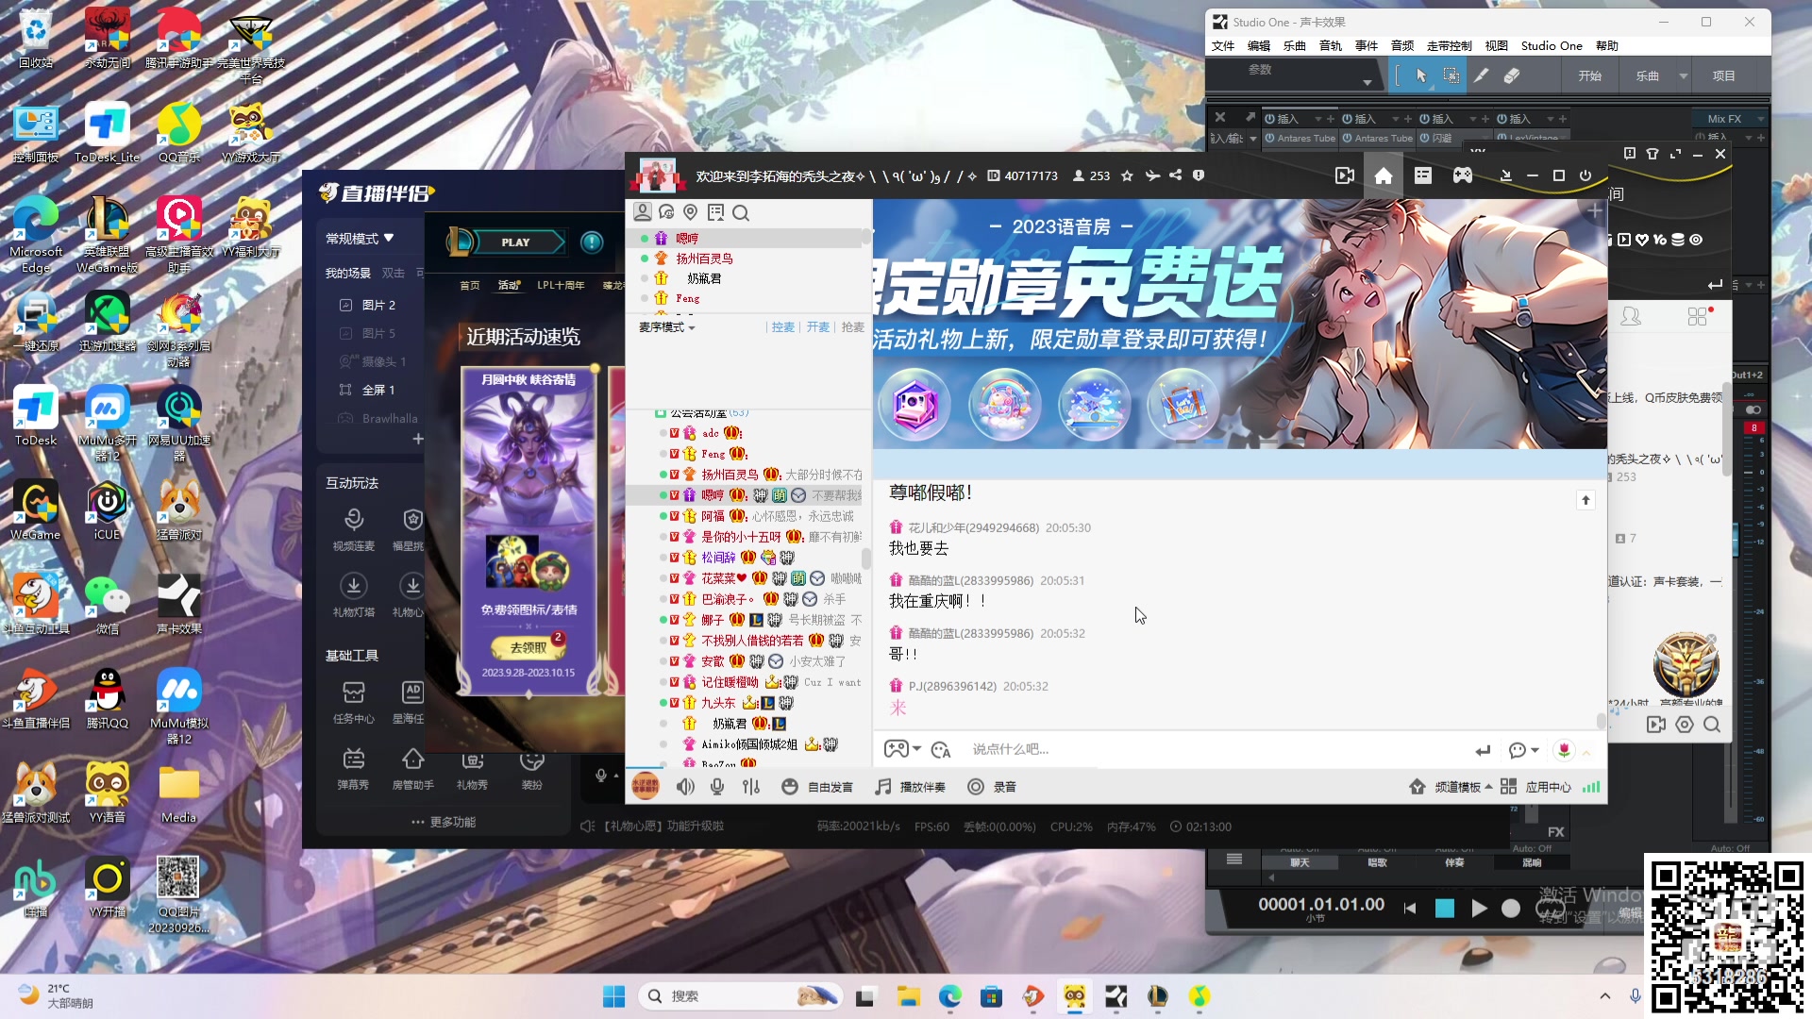This screenshot has width=1812, height=1019.
Task: Select the range tool in Studio One
Action: point(1451,75)
